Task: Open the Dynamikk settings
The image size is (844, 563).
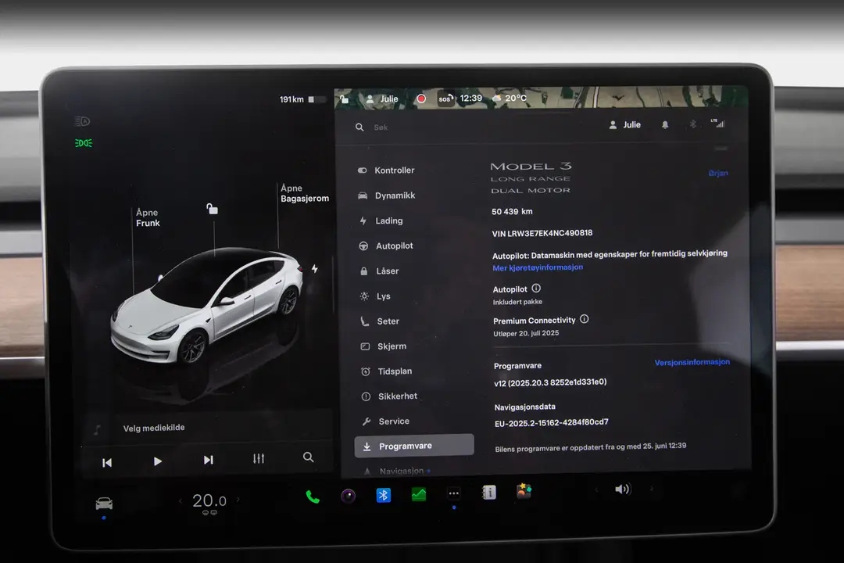Action: click(x=387, y=195)
